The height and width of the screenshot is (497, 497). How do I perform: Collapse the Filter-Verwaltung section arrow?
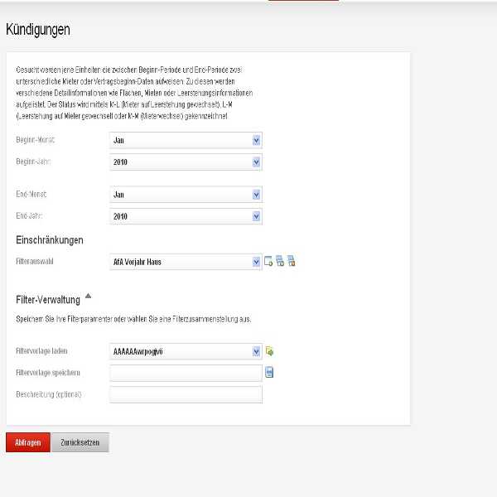[x=88, y=296]
